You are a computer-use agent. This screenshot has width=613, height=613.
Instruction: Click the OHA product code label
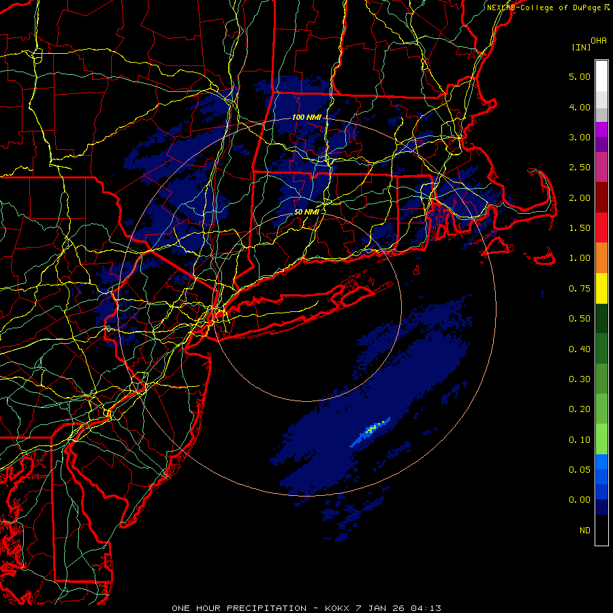coord(599,41)
